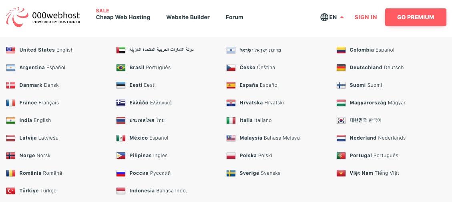Click the GO PREMIUM button
Viewport: 452px width, 202px height.
tap(416, 17)
